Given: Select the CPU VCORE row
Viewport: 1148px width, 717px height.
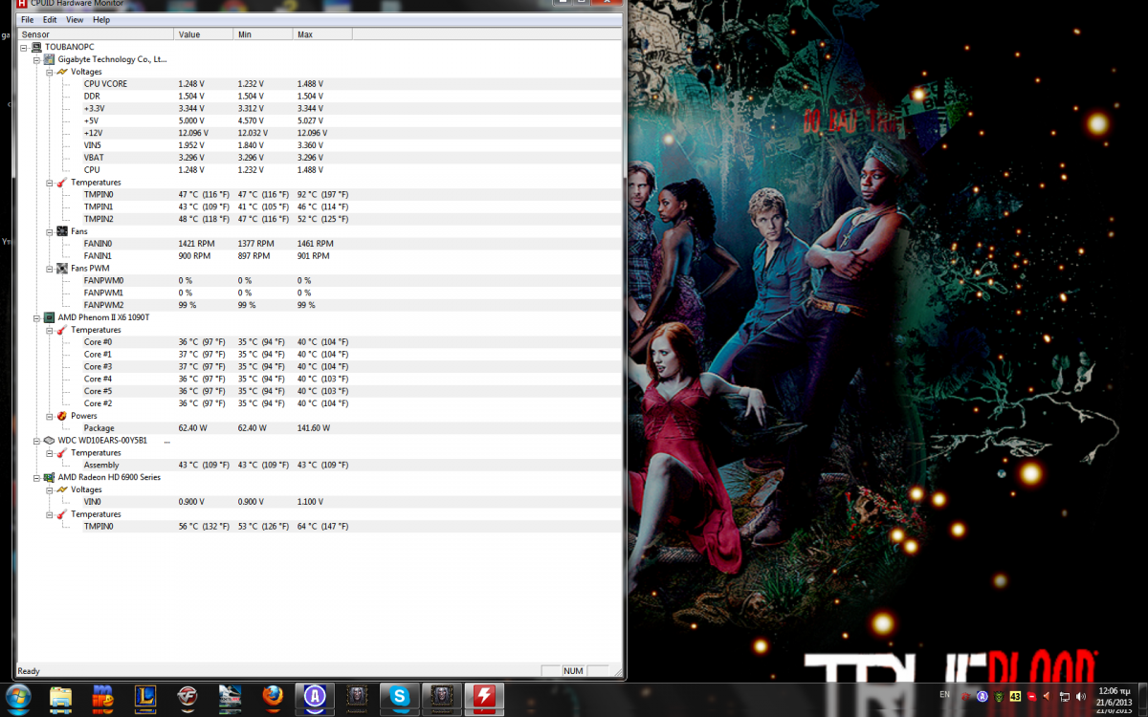Looking at the screenshot, I should point(320,84).
